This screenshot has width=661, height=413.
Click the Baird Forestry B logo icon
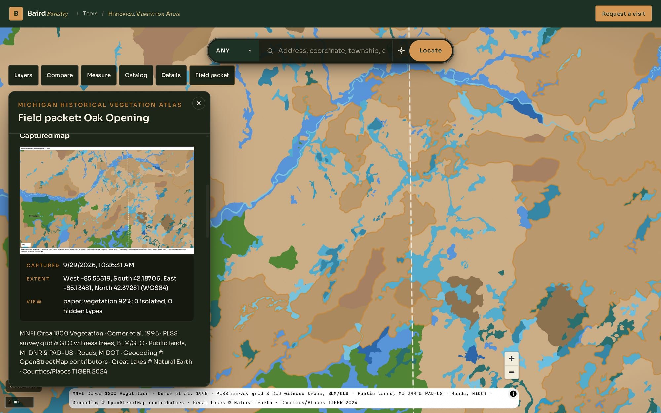(16, 14)
